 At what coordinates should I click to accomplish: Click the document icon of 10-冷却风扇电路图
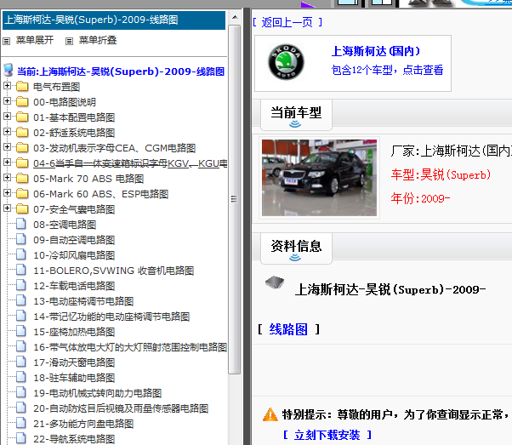(x=21, y=254)
